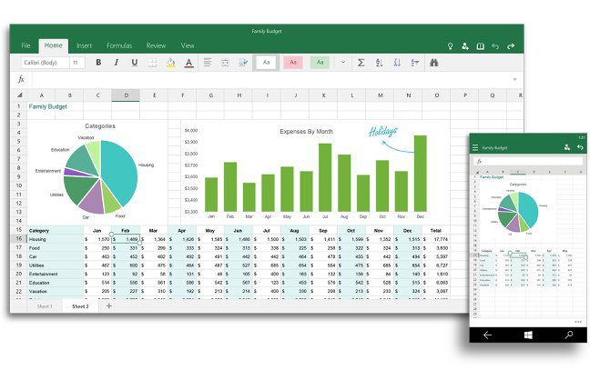Click the font color icon
Viewport: 590px width, 390px height.
pos(188,63)
